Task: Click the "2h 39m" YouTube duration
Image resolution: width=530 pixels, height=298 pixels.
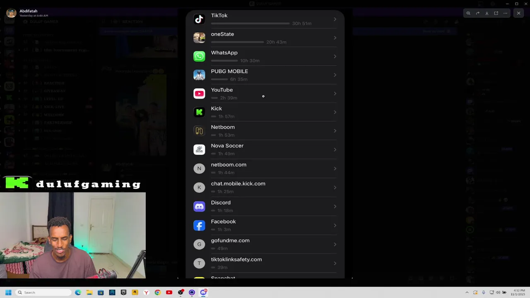Action: tap(229, 98)
